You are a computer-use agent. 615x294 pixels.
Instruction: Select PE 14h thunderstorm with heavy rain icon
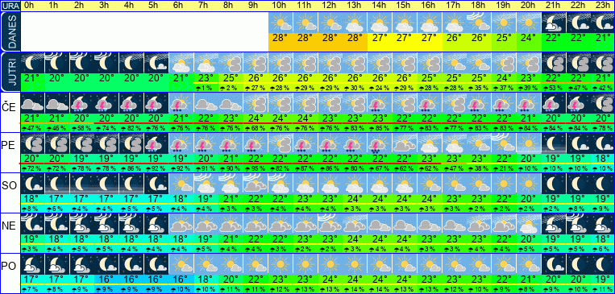click(380, 143)
